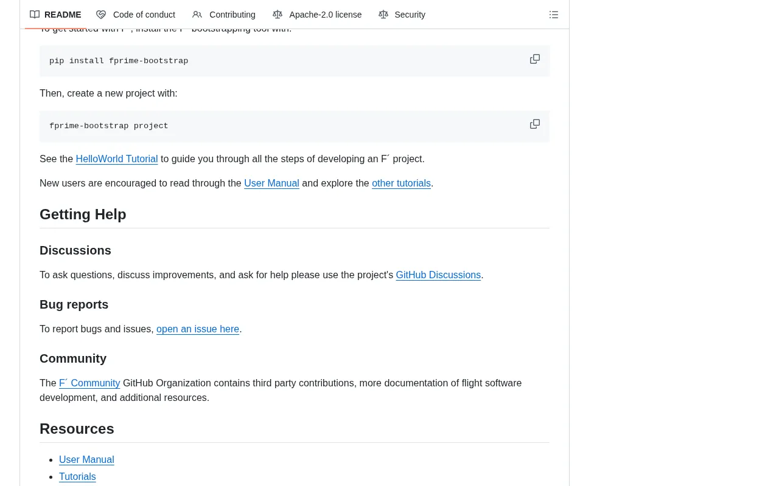Copy the pip install fprime-bootstrap command
Viewport: 779px width, 486px height.
(535, 59)
